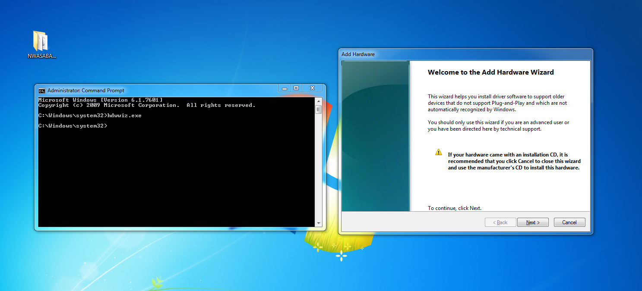Click the paragraph about older non-Plug-and-Play devices

click(x=497, y=103)
